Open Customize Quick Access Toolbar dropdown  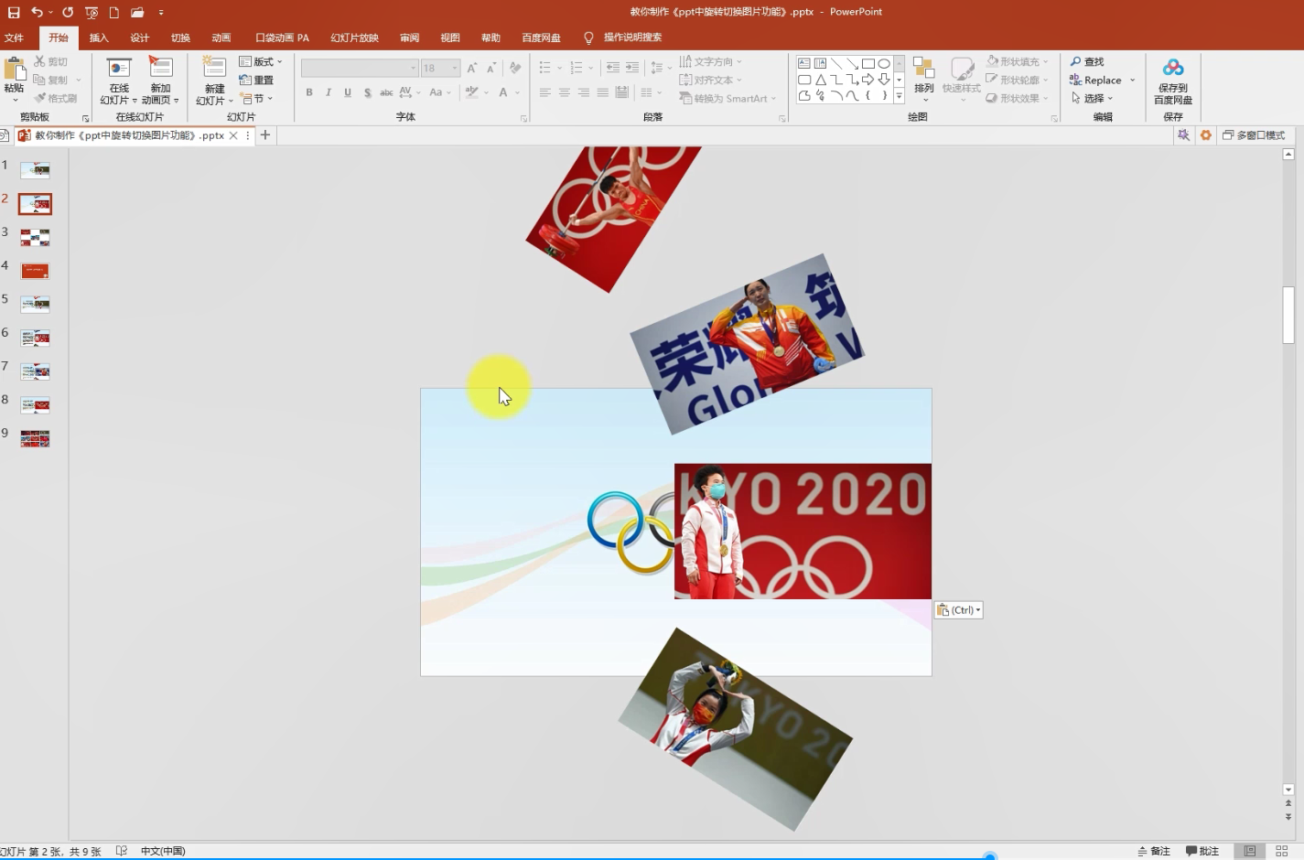(x=161, y=13)
